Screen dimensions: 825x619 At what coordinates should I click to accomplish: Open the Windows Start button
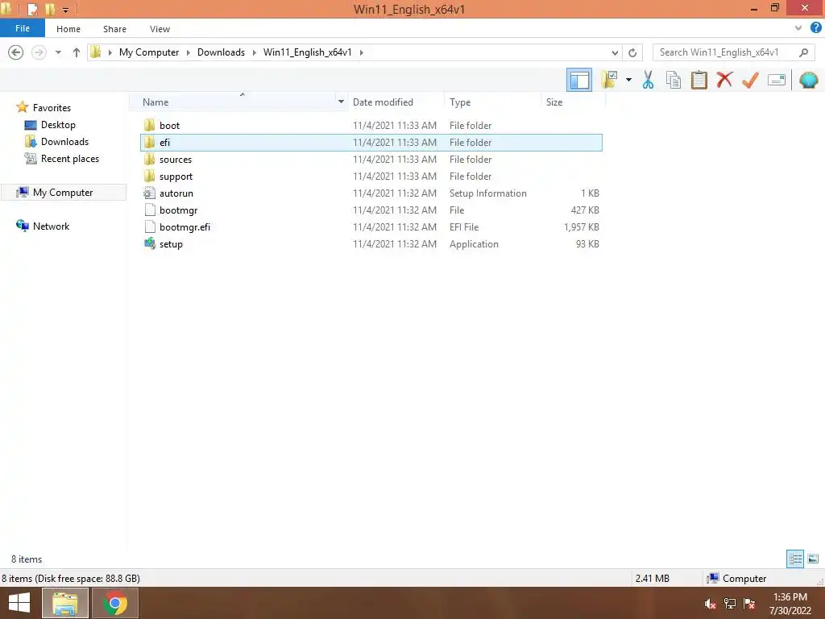coord(19,603)
